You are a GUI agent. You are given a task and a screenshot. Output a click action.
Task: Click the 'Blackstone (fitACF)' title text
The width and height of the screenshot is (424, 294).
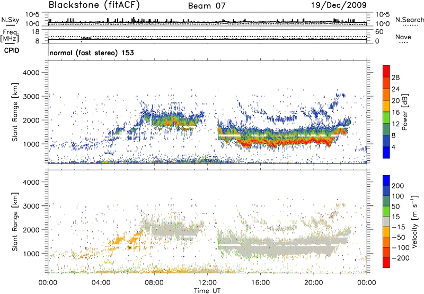(x=94, y=5)
